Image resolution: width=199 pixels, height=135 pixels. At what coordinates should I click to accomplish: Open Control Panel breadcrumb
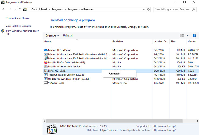[x=39, y=9]
